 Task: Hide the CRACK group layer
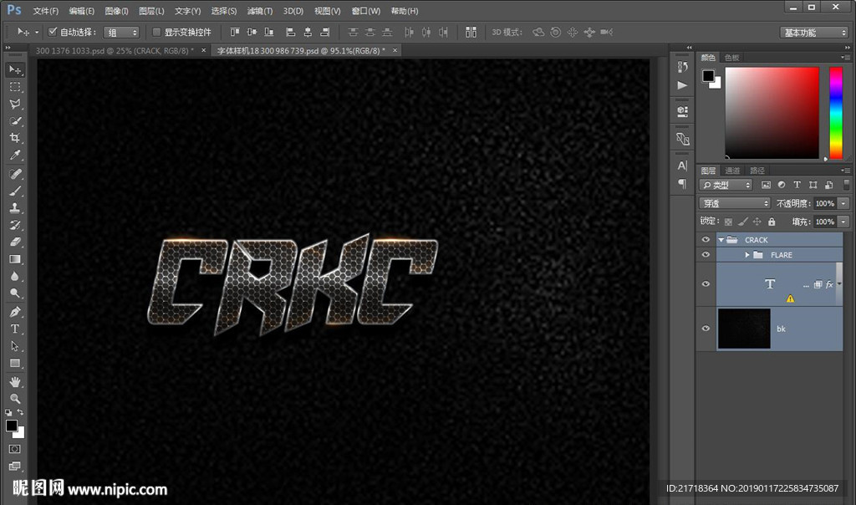click(706, 240)
